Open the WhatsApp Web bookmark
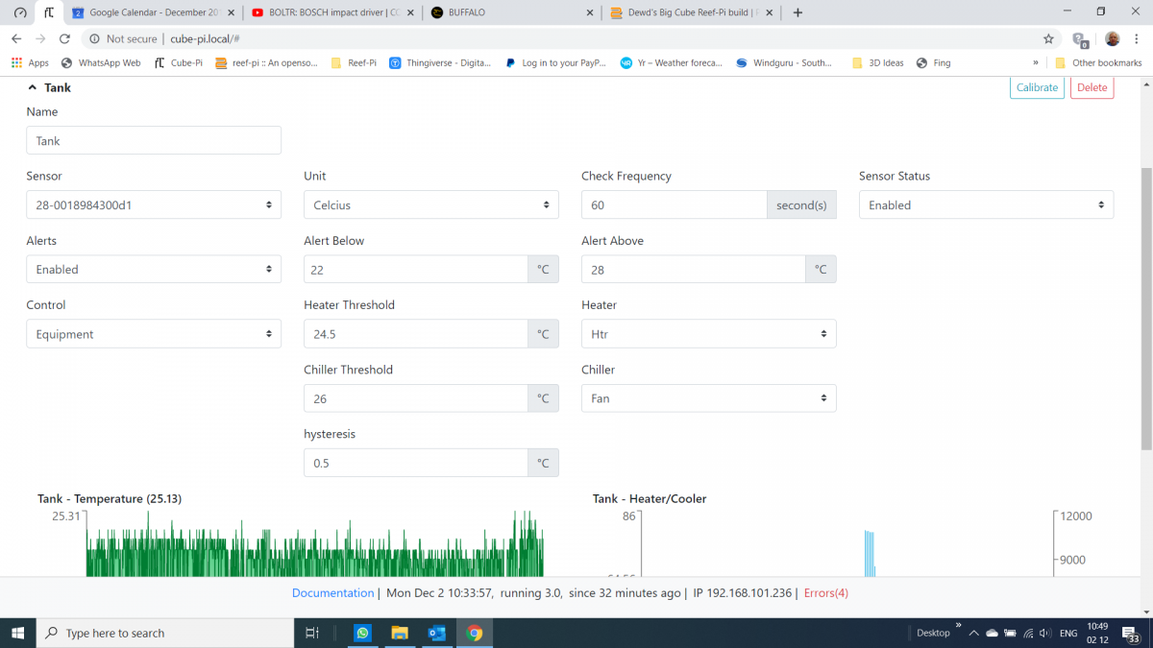1153x648 pixels. coord(101,62)
